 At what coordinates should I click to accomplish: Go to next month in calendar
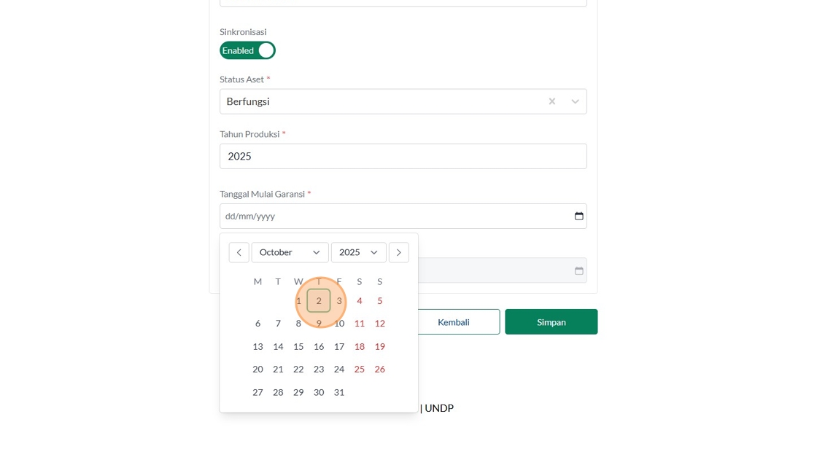tap(398, 252)
